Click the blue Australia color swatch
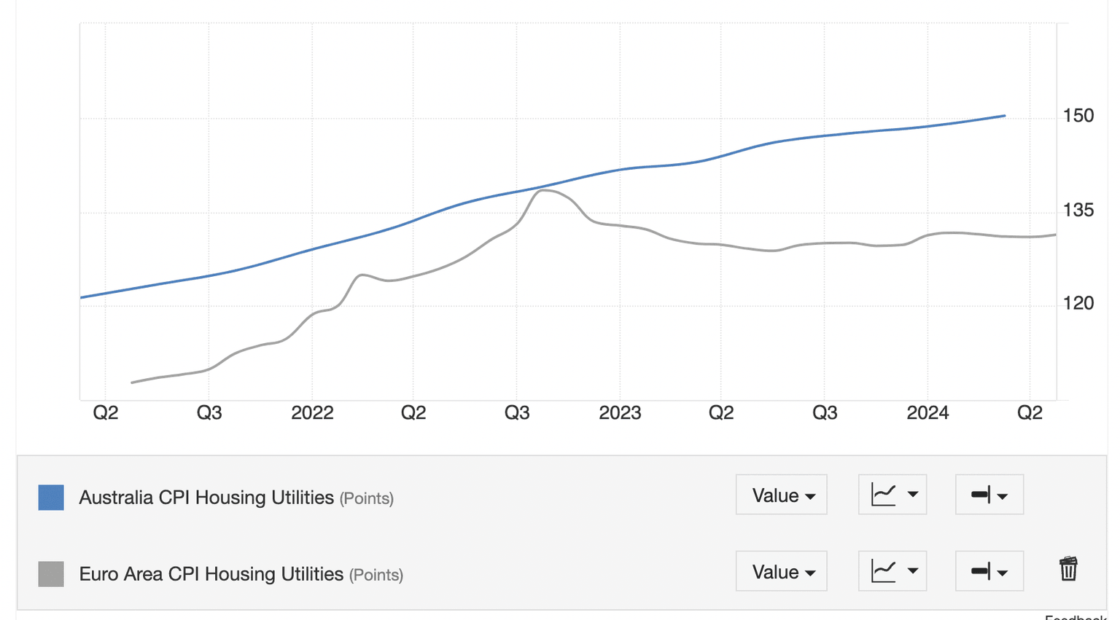The image size is (1120, 620). (51, 498)
